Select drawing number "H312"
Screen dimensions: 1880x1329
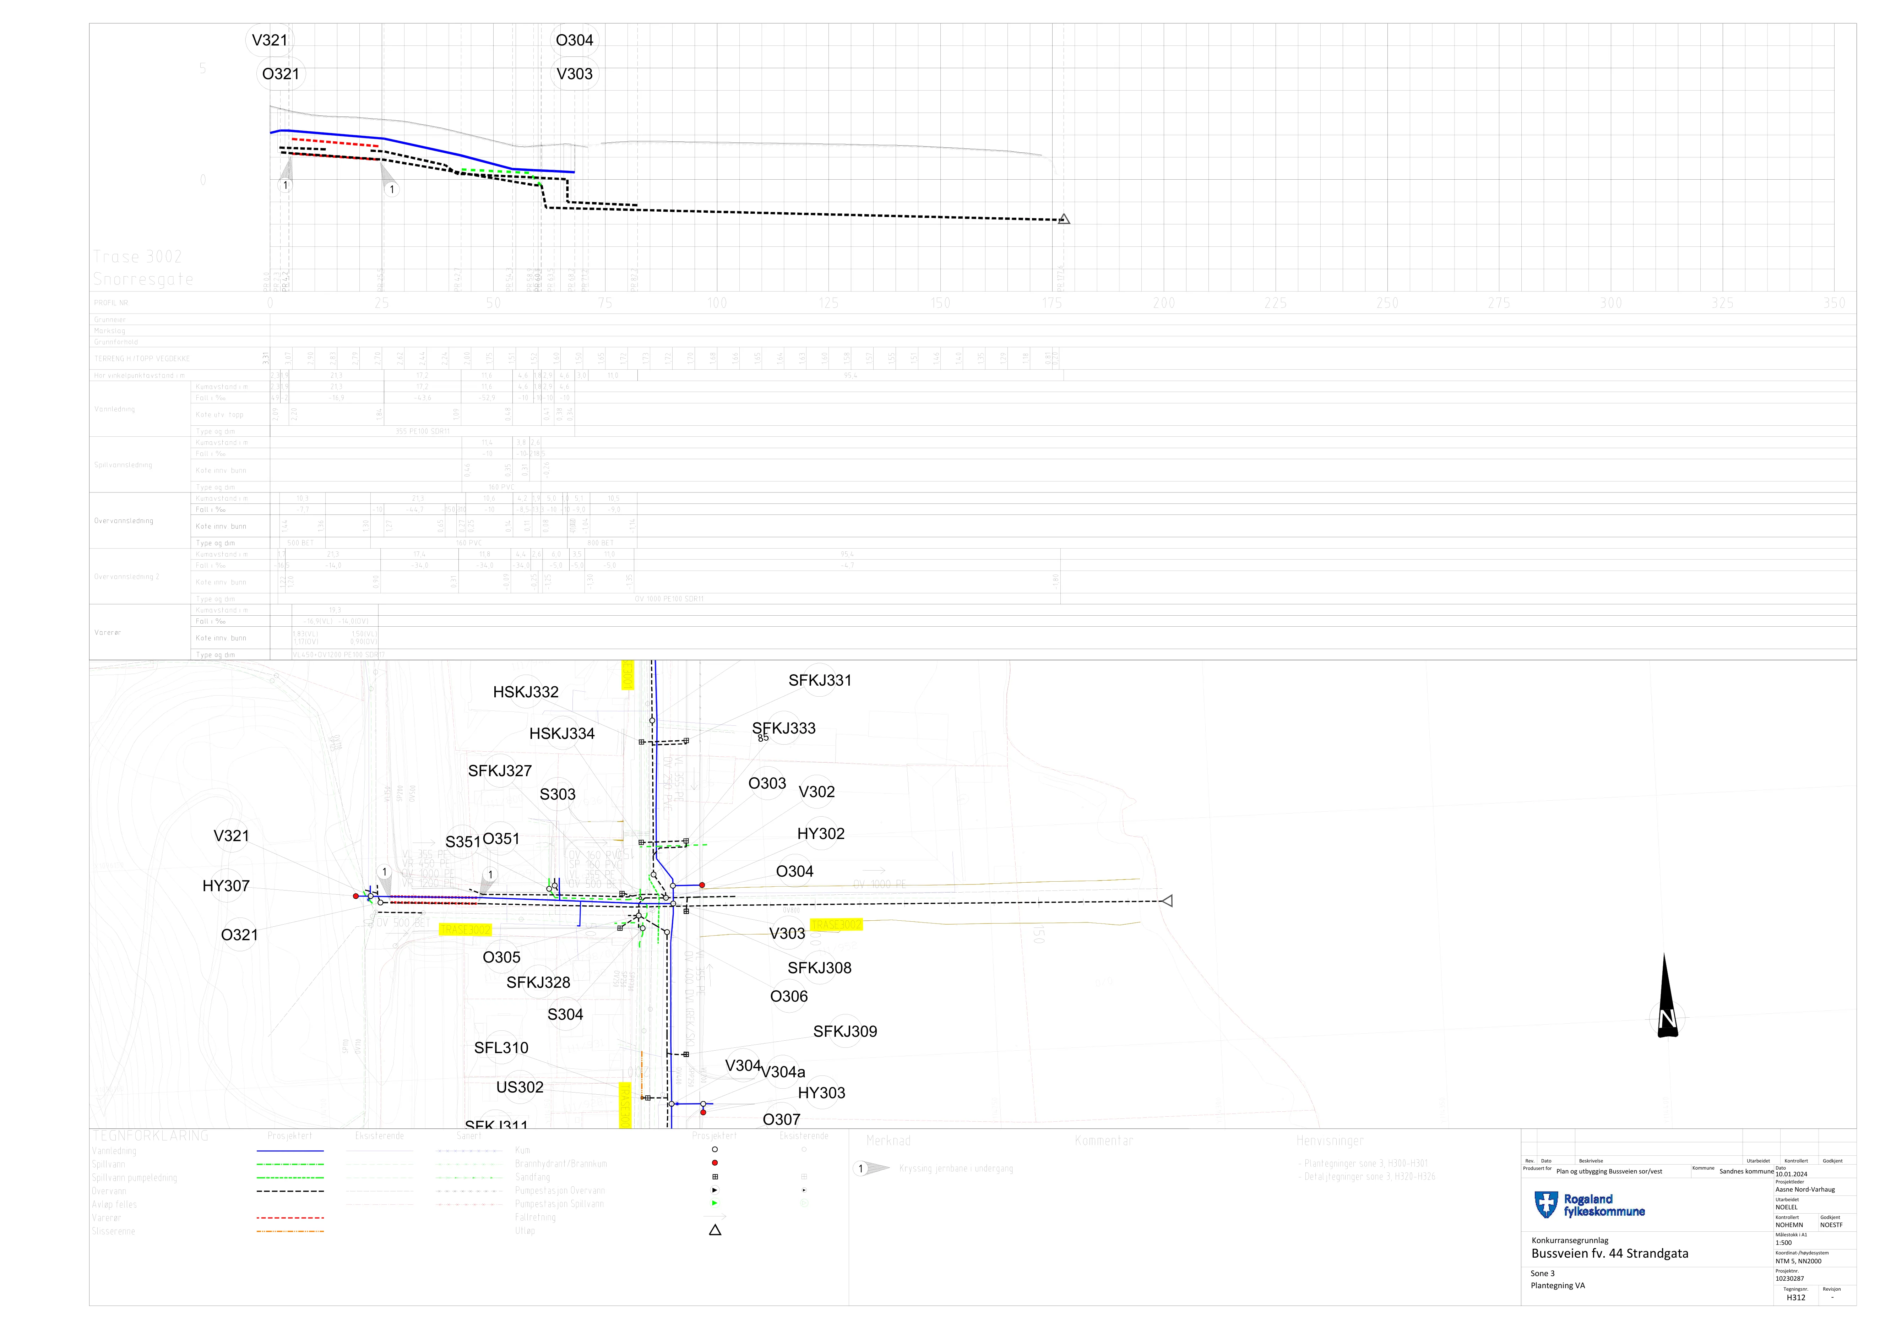click(1796, 1297)
